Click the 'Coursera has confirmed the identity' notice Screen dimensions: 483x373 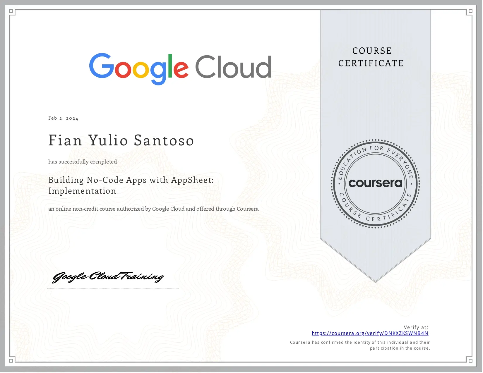click(x=360, y=346)
